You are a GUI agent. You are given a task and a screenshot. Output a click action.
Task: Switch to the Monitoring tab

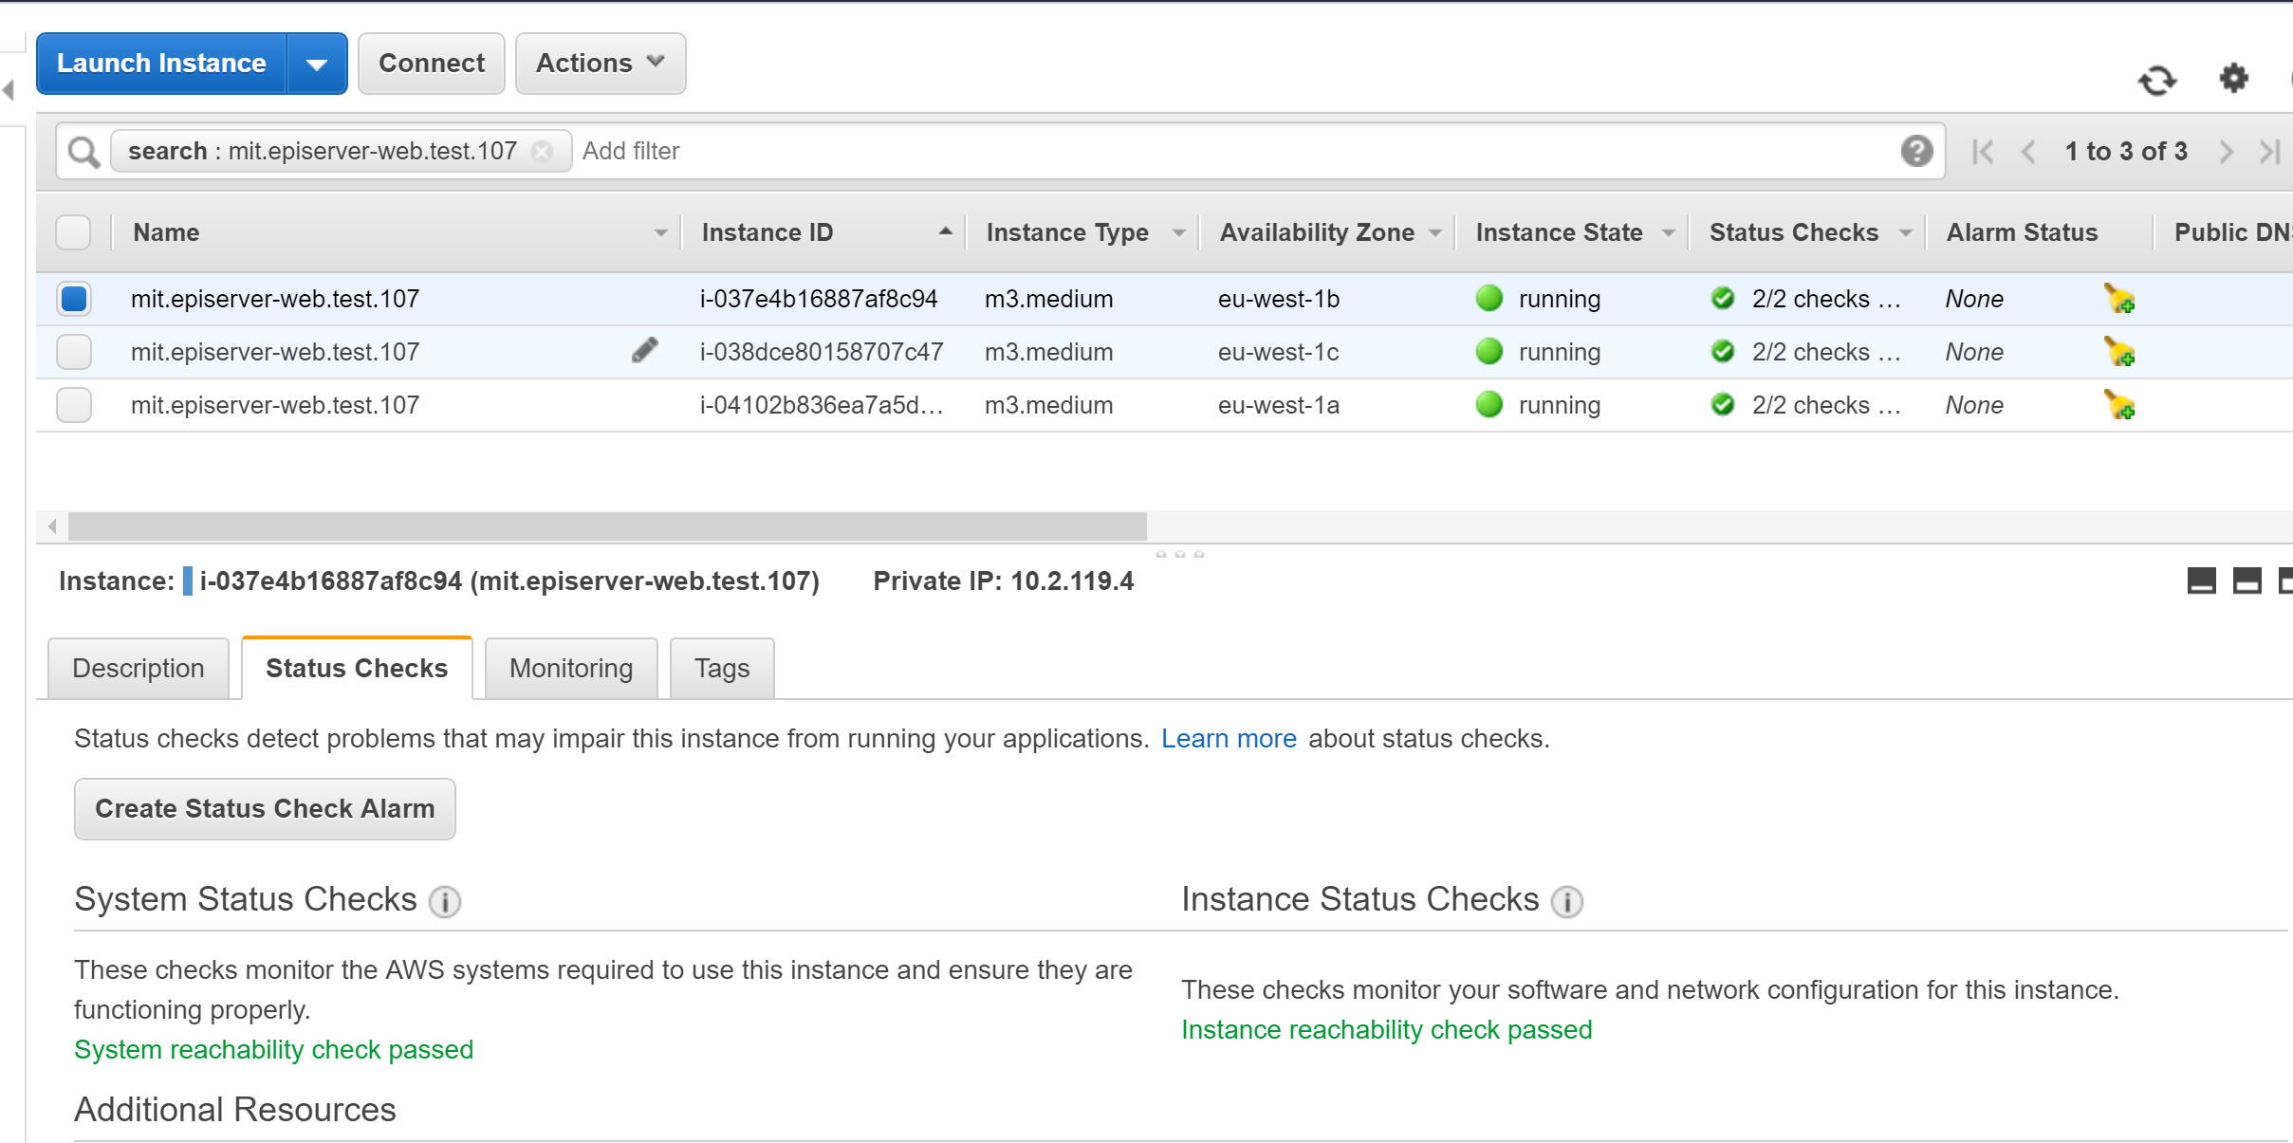coord(570,669)
